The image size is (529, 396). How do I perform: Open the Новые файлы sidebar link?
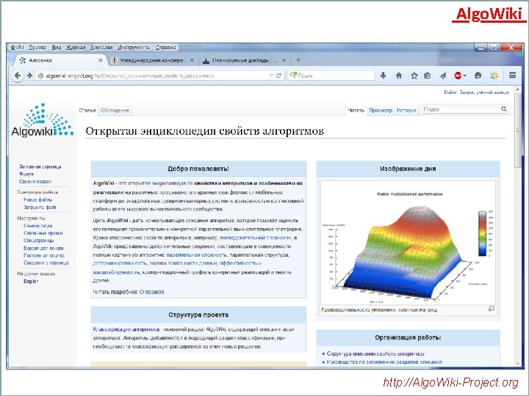pos(37,199)
